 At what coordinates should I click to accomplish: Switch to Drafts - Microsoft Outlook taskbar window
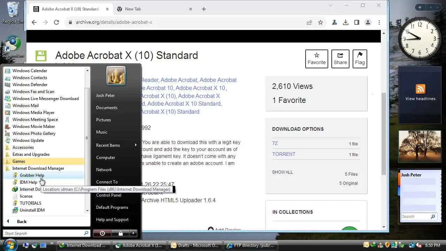(x=194, y=245)
